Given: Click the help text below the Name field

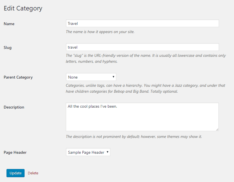Looking at the screenshot, I should click(100, 32).
